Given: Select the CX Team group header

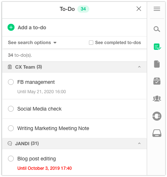Looking at the screenshot, I should 74,67.
